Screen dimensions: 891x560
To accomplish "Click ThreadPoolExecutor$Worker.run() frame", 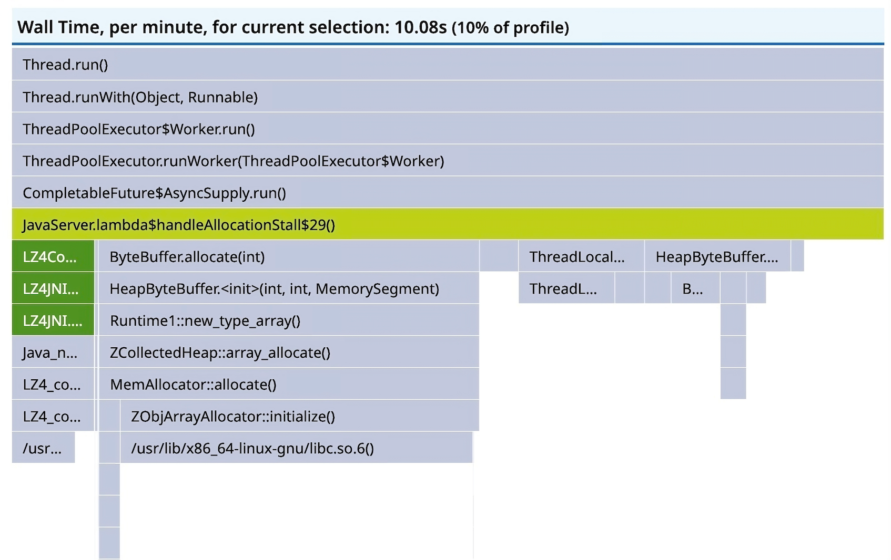I will pyautogui.click(x=447, y=129).
